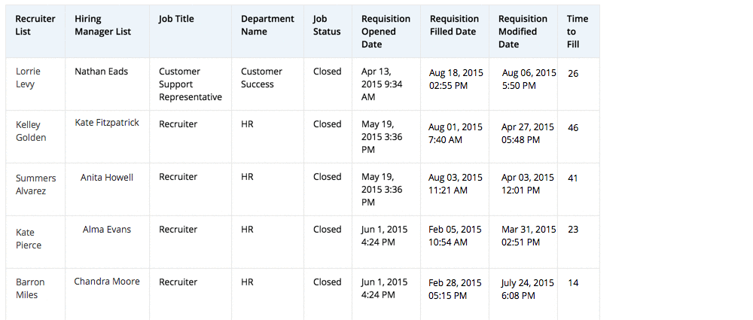753x320 pixels.
Task: Sort by Requisition Filled Date header
Action: pos(454,26)
